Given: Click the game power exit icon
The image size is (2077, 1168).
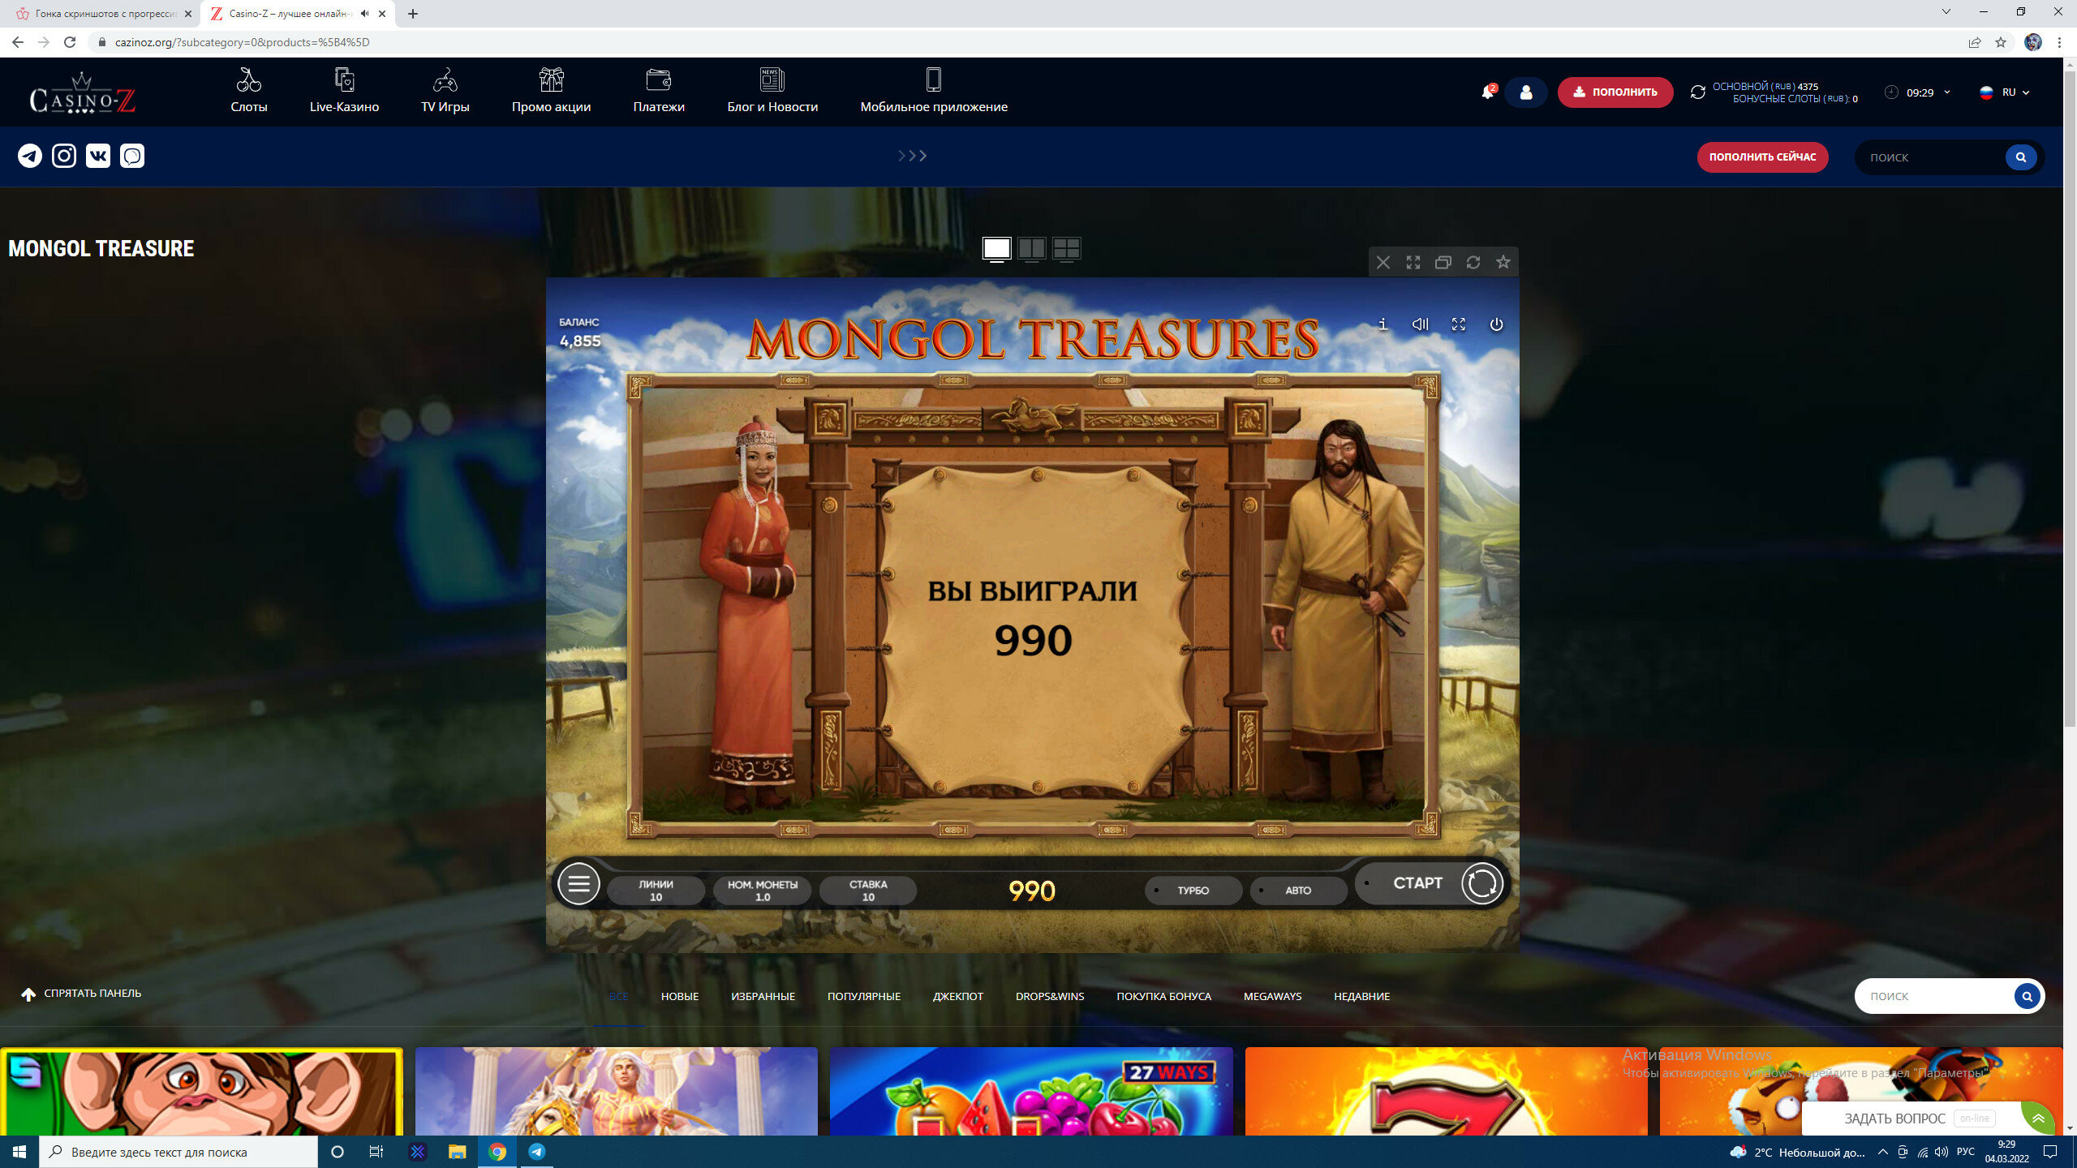Looking at the screenshot, I should [1496, 324].
